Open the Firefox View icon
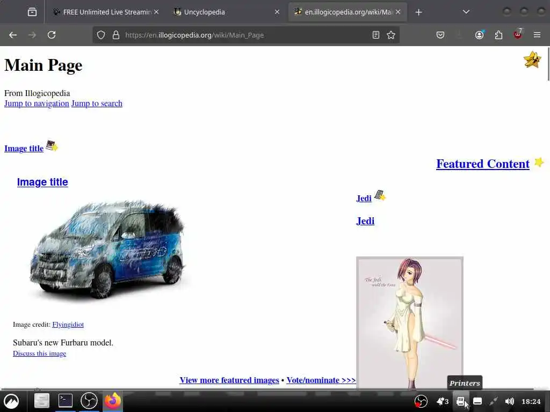550x412 pixels. click(x=32, y=12)
